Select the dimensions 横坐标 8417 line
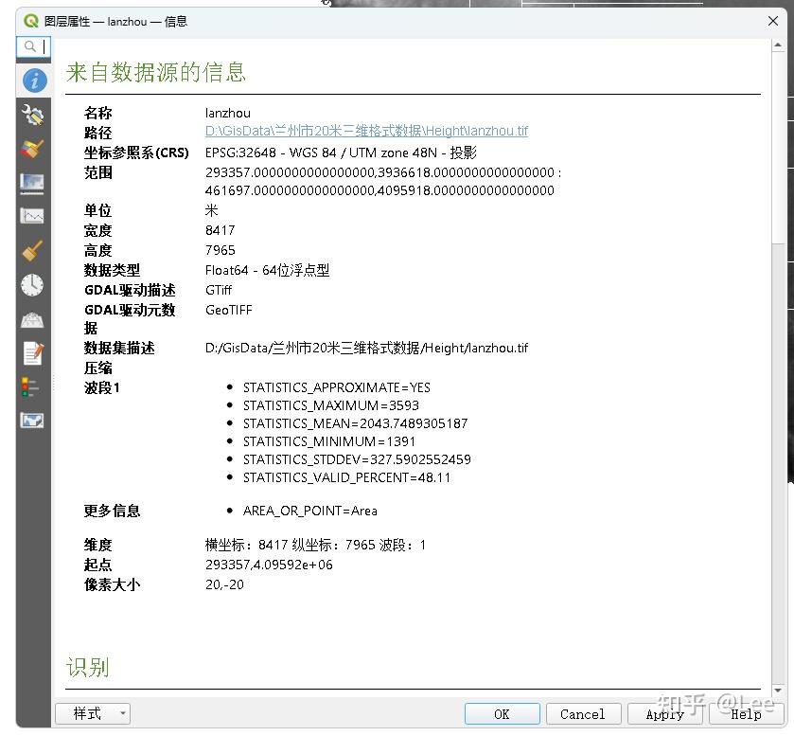This screenshot has height=736, width=794. click(315, 545)
